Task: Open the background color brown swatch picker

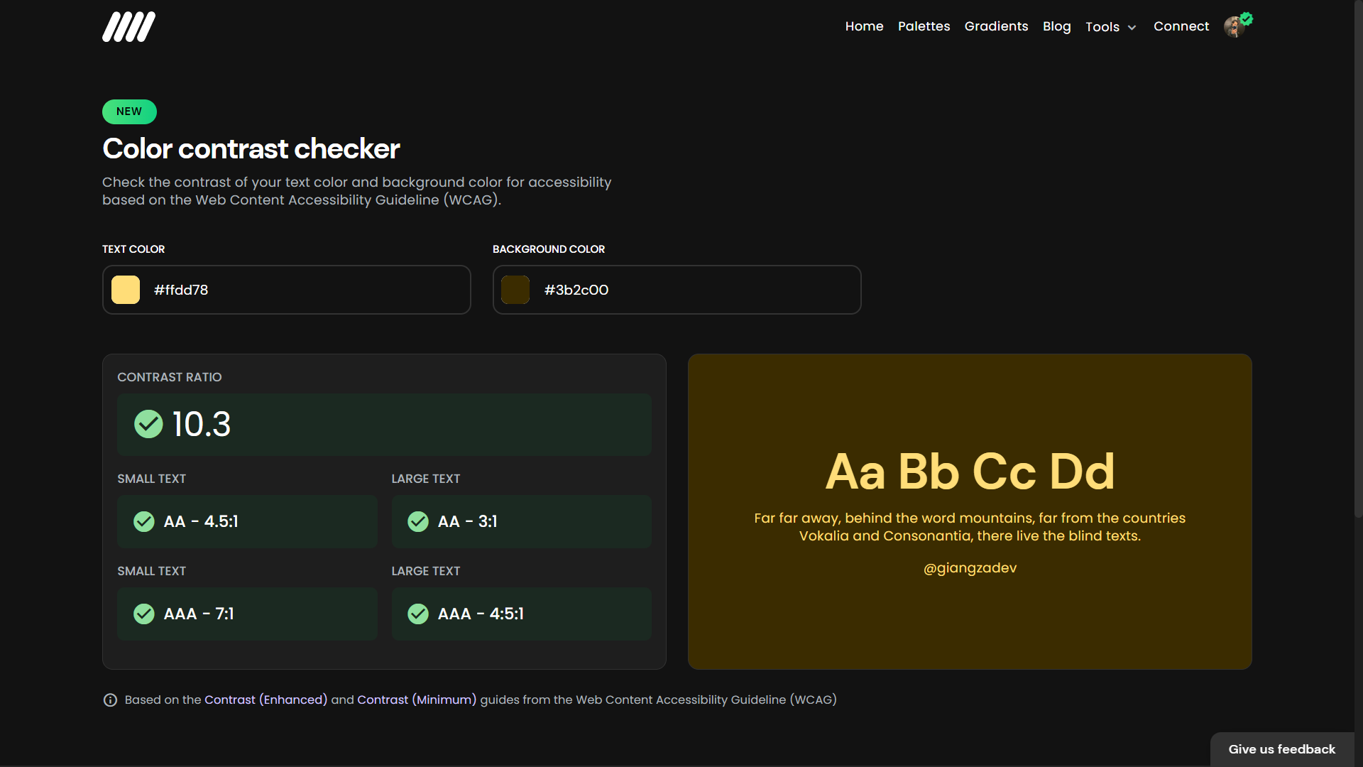Action: click(515, 290)
